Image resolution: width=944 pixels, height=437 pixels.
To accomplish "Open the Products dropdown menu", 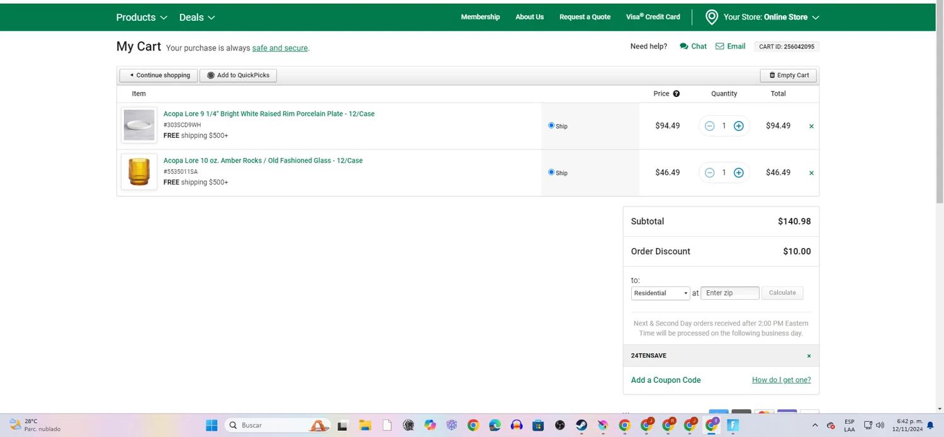I will (142, 17).
